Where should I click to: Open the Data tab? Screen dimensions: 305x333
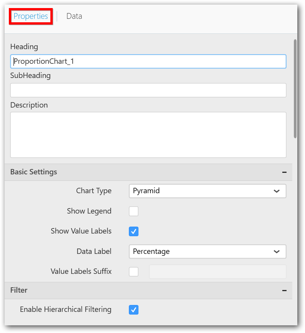74,16
